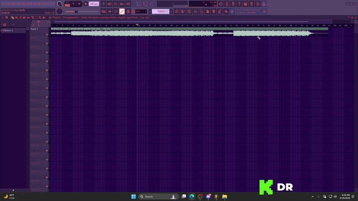
Task: Click the playlist timeline at bar 33 marker
Action: click(x=139, y=25)
